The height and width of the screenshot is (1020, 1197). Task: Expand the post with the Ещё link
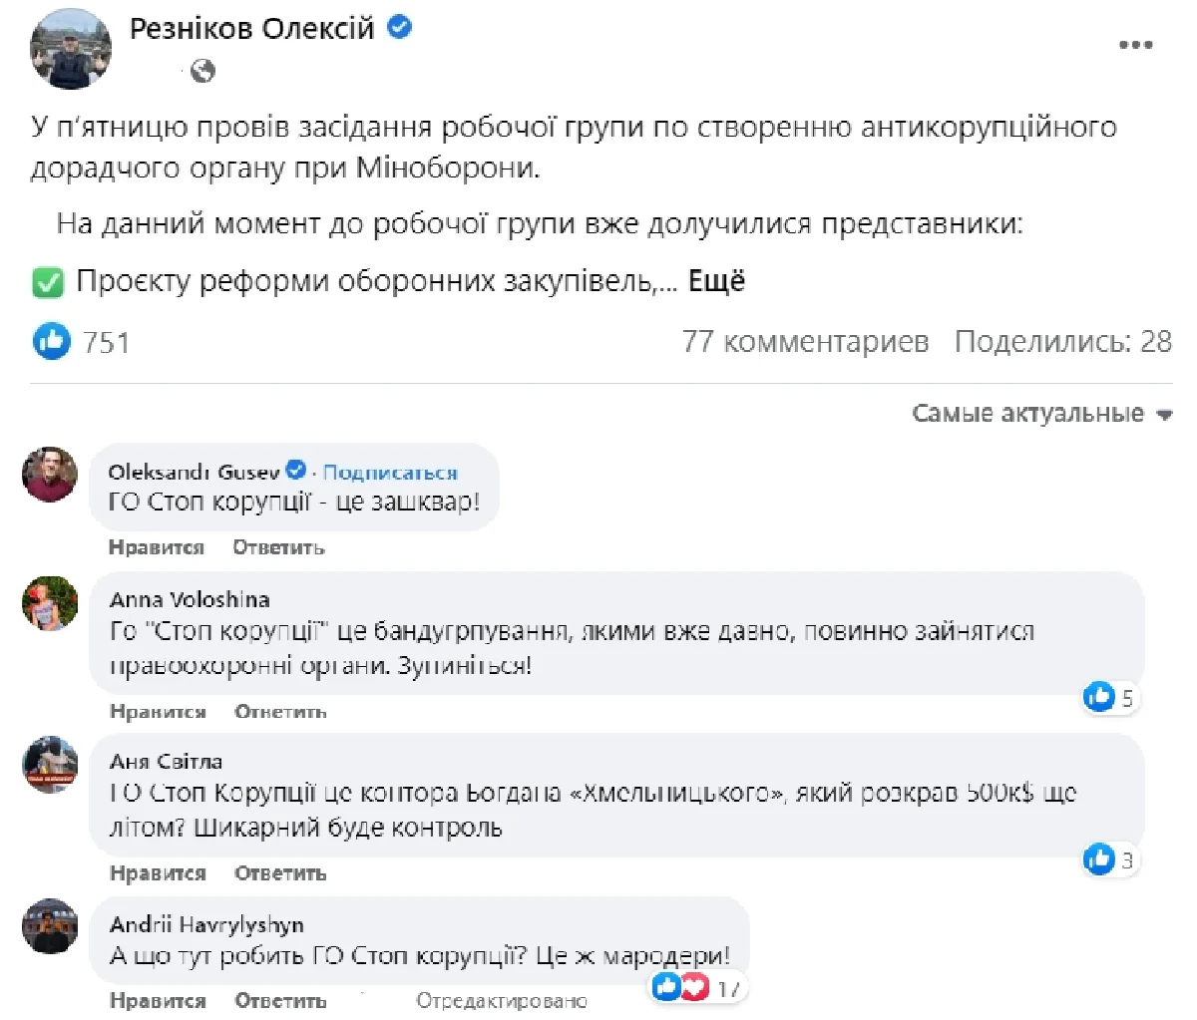pos(716,282)
